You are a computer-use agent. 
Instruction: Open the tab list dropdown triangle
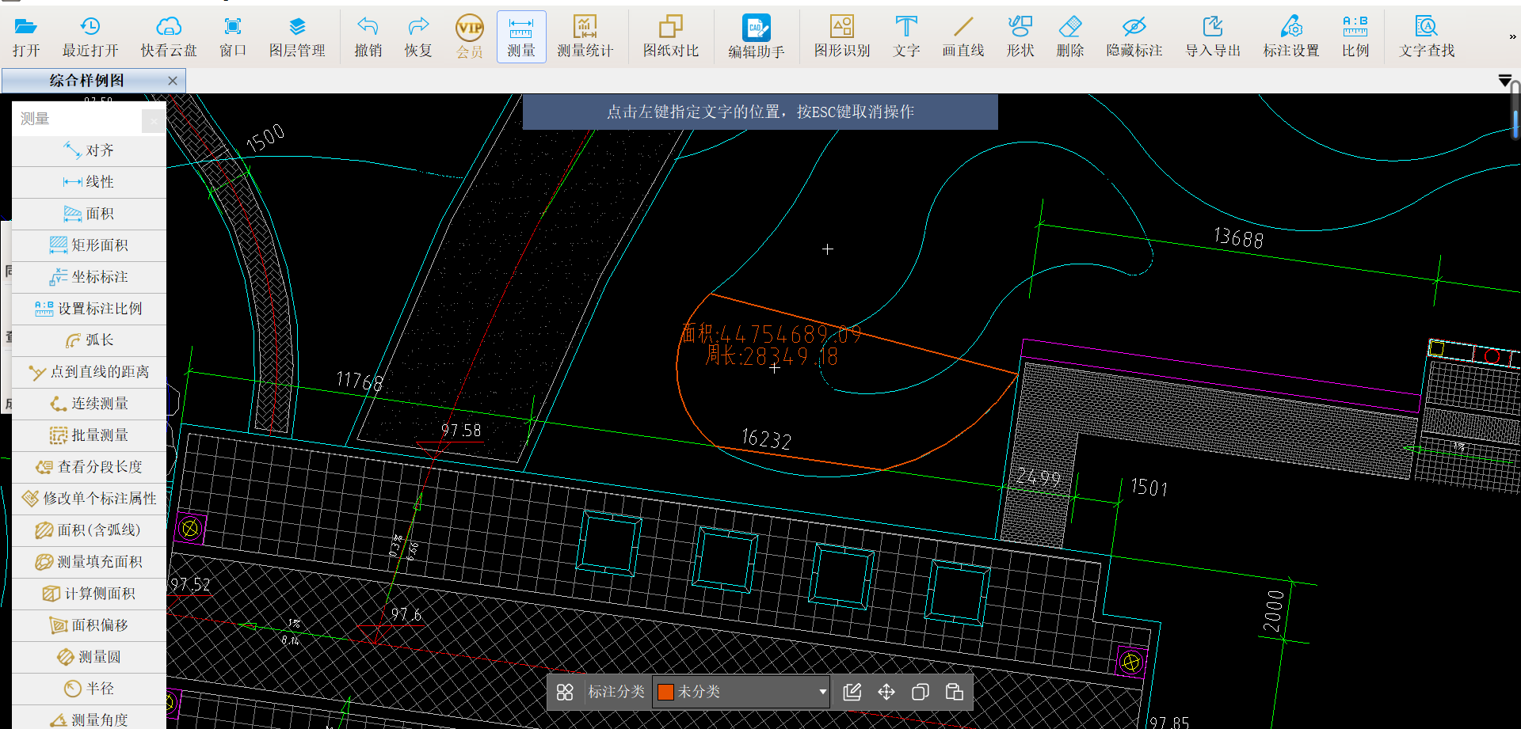pyautogui.click(x=1505, y=81)
